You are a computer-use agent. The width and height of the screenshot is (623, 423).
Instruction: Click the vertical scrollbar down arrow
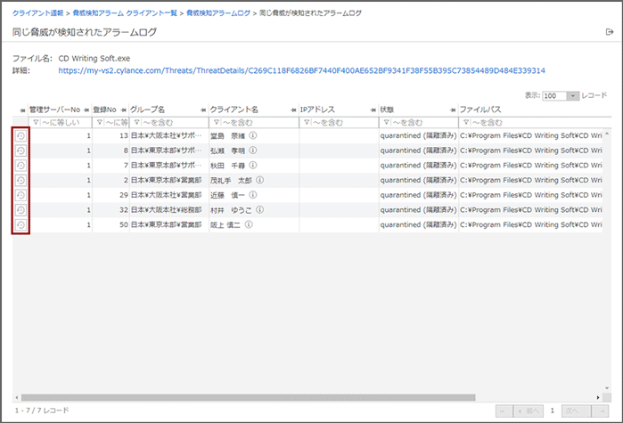point(607,388)
